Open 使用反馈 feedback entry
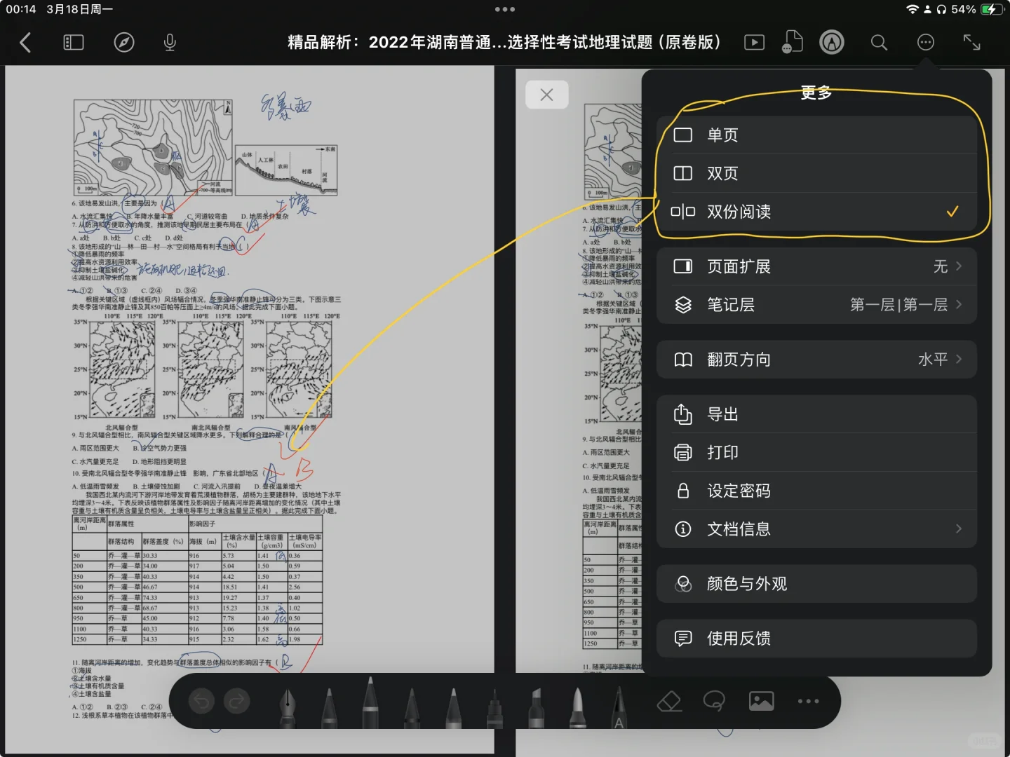 816,639
